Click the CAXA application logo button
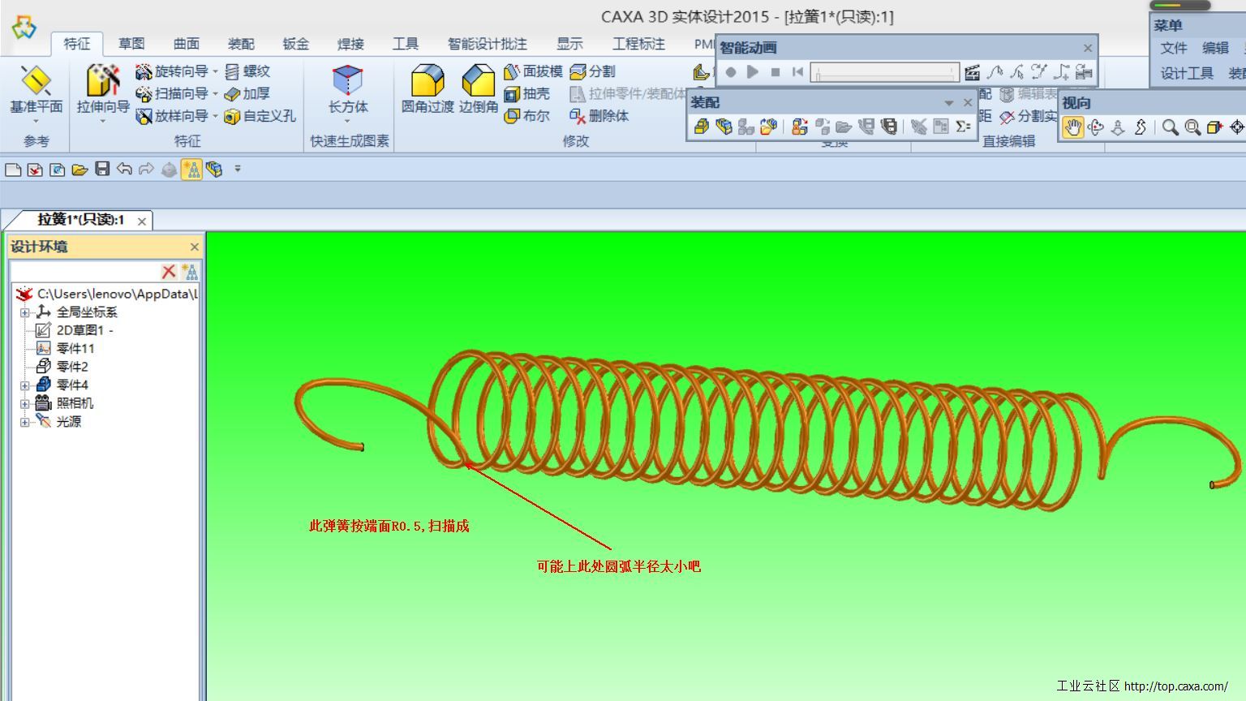 point(24,28)
